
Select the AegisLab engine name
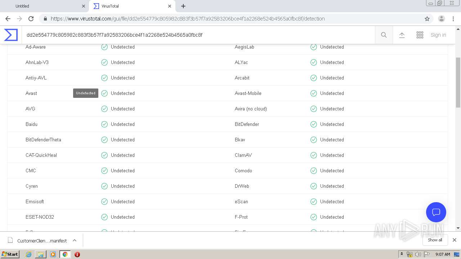point(245,47)
